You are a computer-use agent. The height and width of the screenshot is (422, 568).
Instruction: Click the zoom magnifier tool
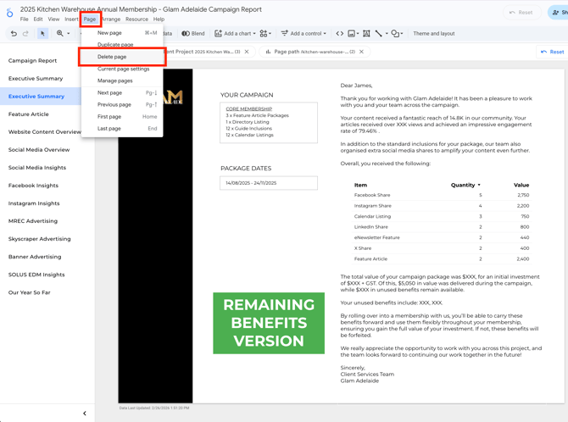coord(60,34)
